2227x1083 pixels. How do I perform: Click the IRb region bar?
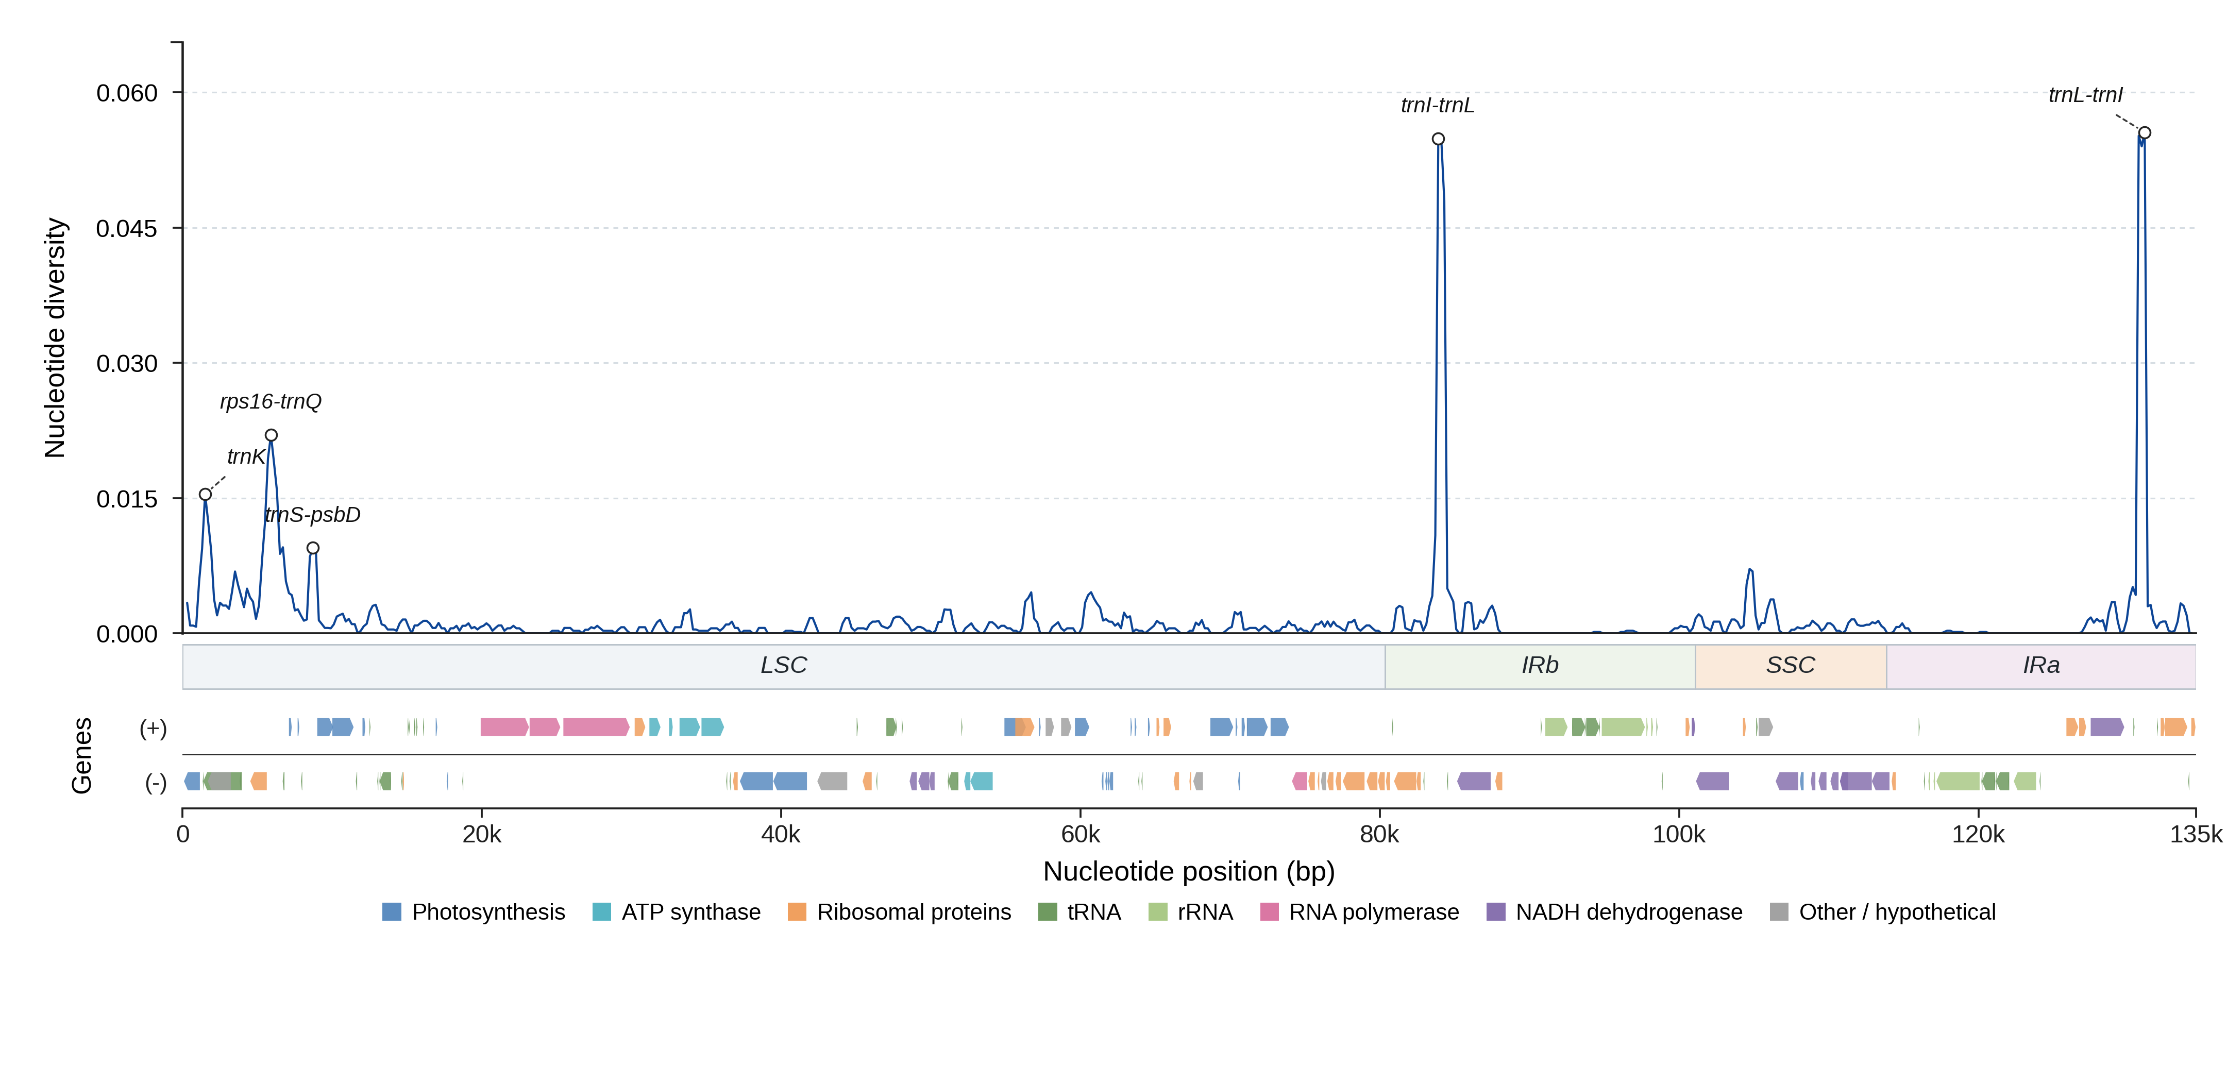pyautogui.click(x=1541, y=666)
